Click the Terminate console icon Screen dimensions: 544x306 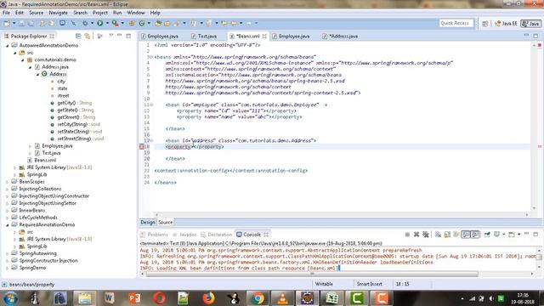point(407,235)
